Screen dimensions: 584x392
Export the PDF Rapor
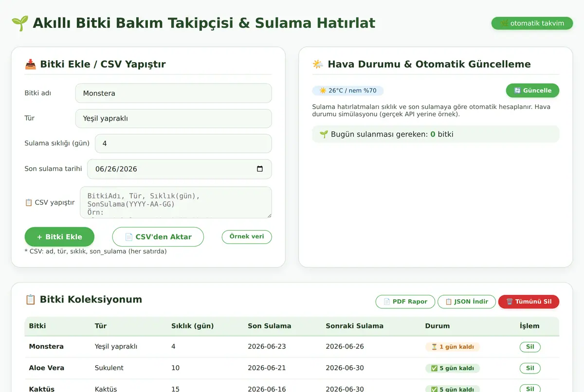[x=405, y=302]
